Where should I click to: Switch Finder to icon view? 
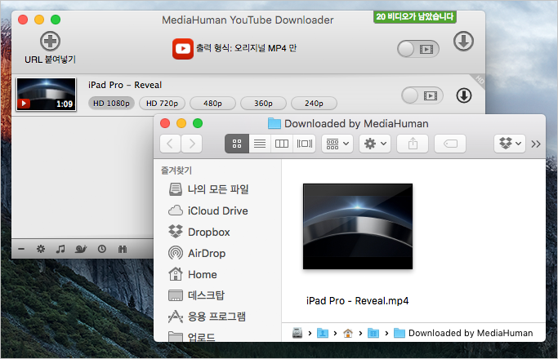click(237, 144)
